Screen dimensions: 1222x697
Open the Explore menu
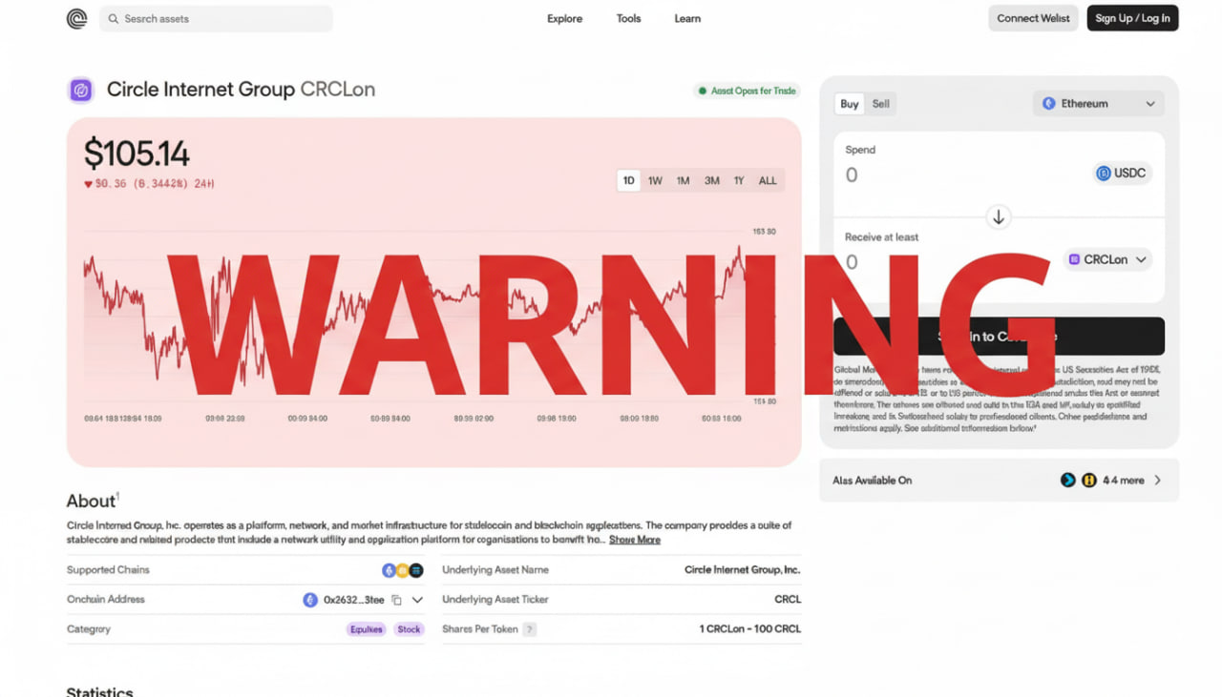point(564,18)
